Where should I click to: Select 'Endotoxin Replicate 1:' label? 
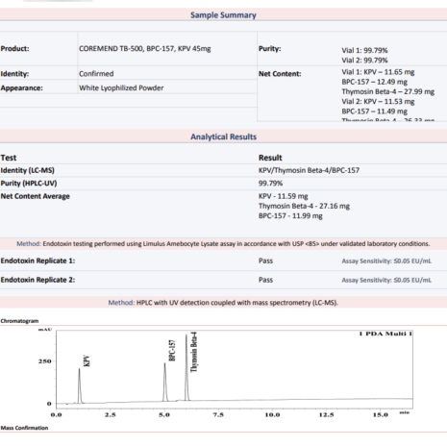pos(37,261)
